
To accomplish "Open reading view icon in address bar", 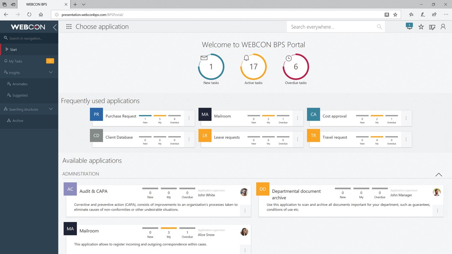I will pos(387,14).
